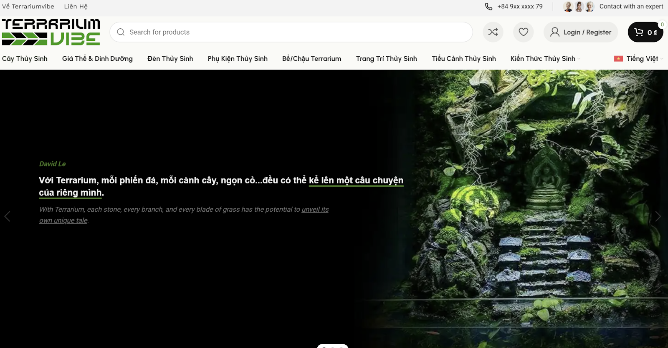Open Cây Thủy Sinh menu item
The width and height of the screenshot is (668, 348).
pos(25,59)
